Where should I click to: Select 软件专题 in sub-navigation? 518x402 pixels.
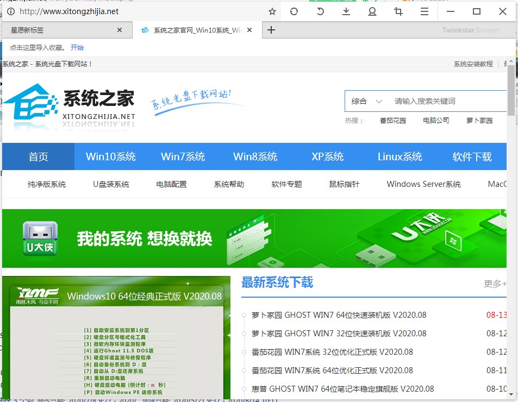tap(287, 184)
